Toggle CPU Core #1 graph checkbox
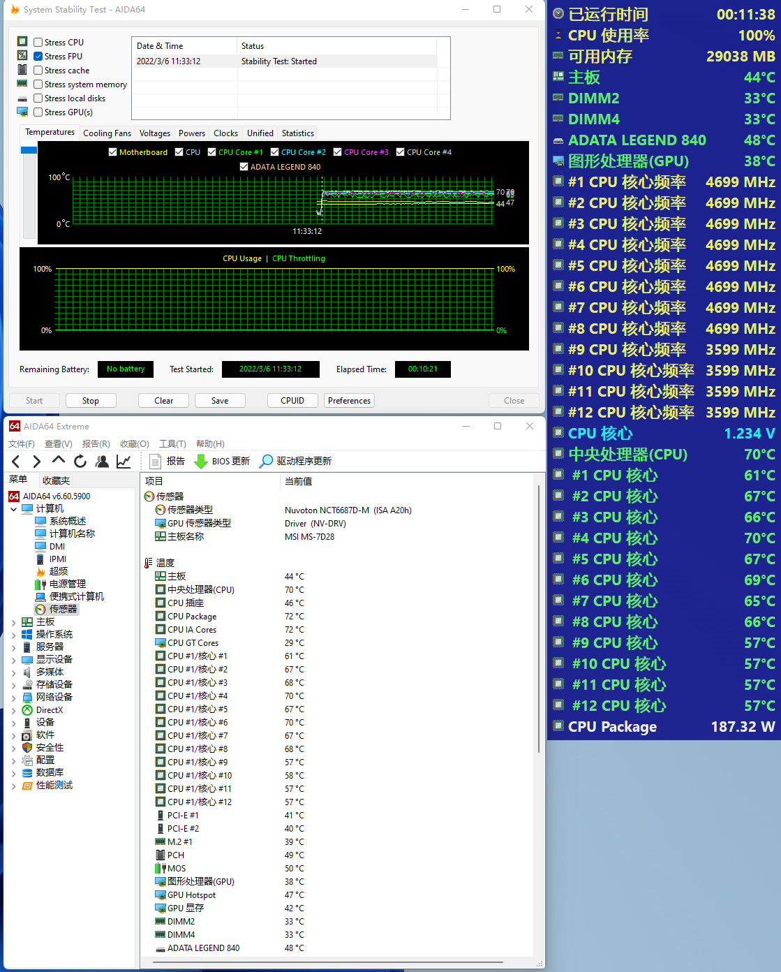Image resolution: width=781 pixels, height=972 pixels. click(x=212, y=152)
